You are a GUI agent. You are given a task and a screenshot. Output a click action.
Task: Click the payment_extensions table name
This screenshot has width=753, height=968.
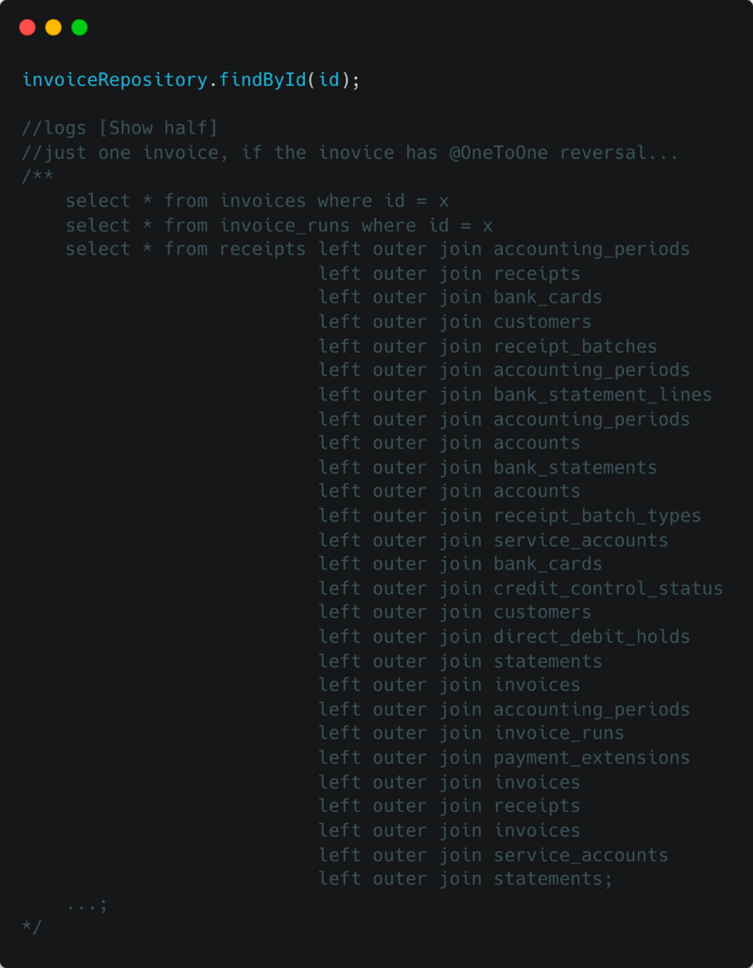(591, 757)
